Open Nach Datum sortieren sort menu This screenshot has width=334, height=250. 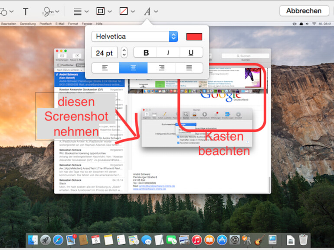click(69, 70)
